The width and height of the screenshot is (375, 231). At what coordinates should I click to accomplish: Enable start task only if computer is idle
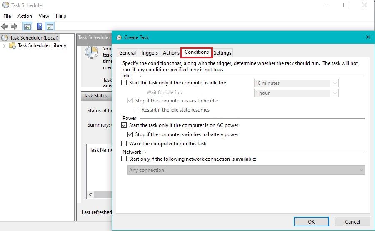tap(124, 83)
